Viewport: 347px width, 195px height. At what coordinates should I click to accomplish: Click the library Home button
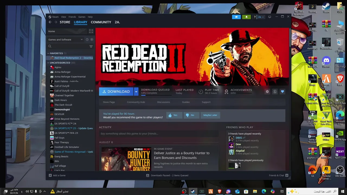[x=67, y=31]
